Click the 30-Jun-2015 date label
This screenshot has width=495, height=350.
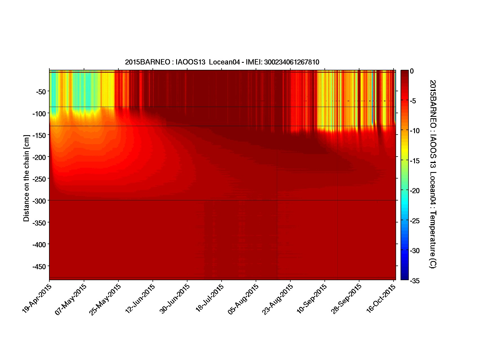[175, 298]
